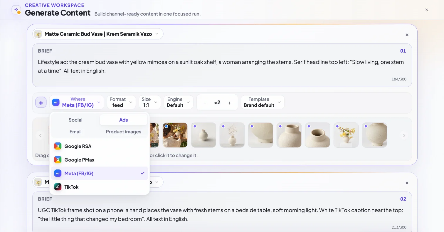The width and height of the screenshot is (444, 232).
Task: Open the Size 1:1 dropdown
Action: pos(150,102)
